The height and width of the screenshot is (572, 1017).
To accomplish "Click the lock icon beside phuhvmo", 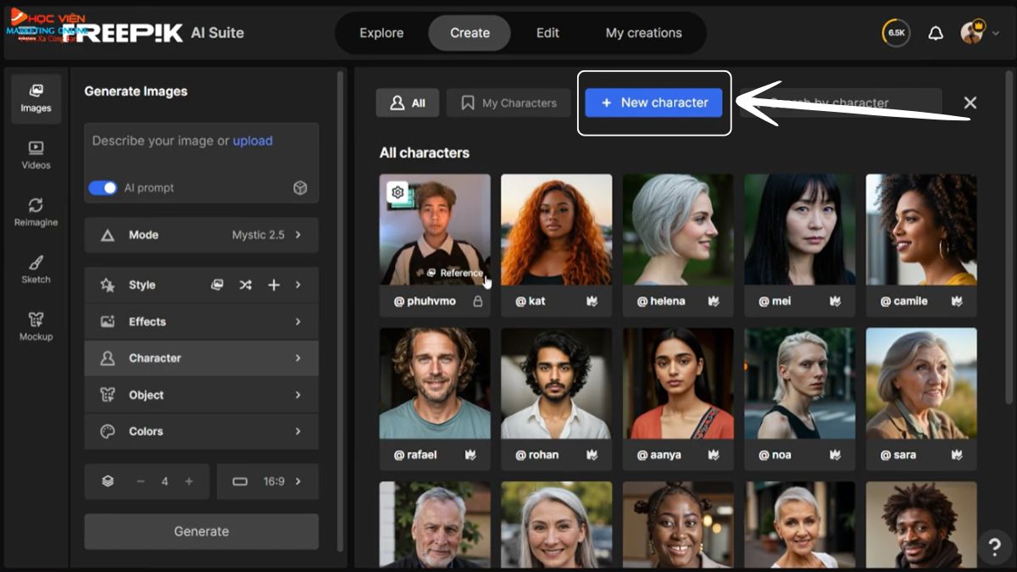I will [x=477, y=301].
